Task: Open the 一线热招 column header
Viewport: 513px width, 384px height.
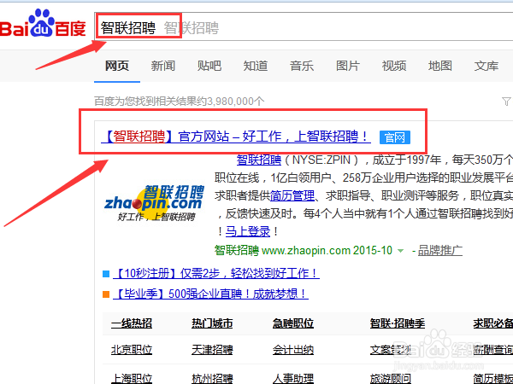Action: tap(132, 323)
